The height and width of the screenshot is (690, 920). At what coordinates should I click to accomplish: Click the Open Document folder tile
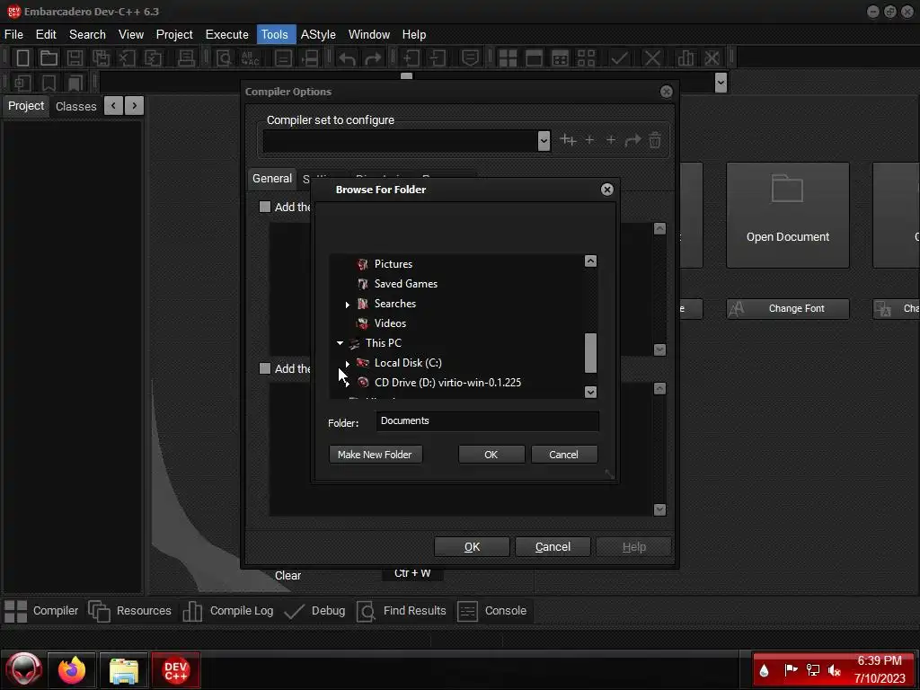[x=787, y=216]
